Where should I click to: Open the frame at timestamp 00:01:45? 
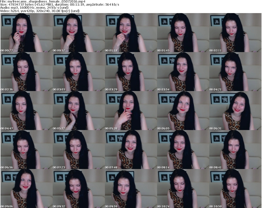coord(183,33)
